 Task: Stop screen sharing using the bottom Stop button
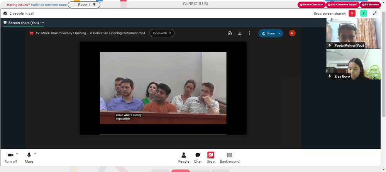coord(211,158)
